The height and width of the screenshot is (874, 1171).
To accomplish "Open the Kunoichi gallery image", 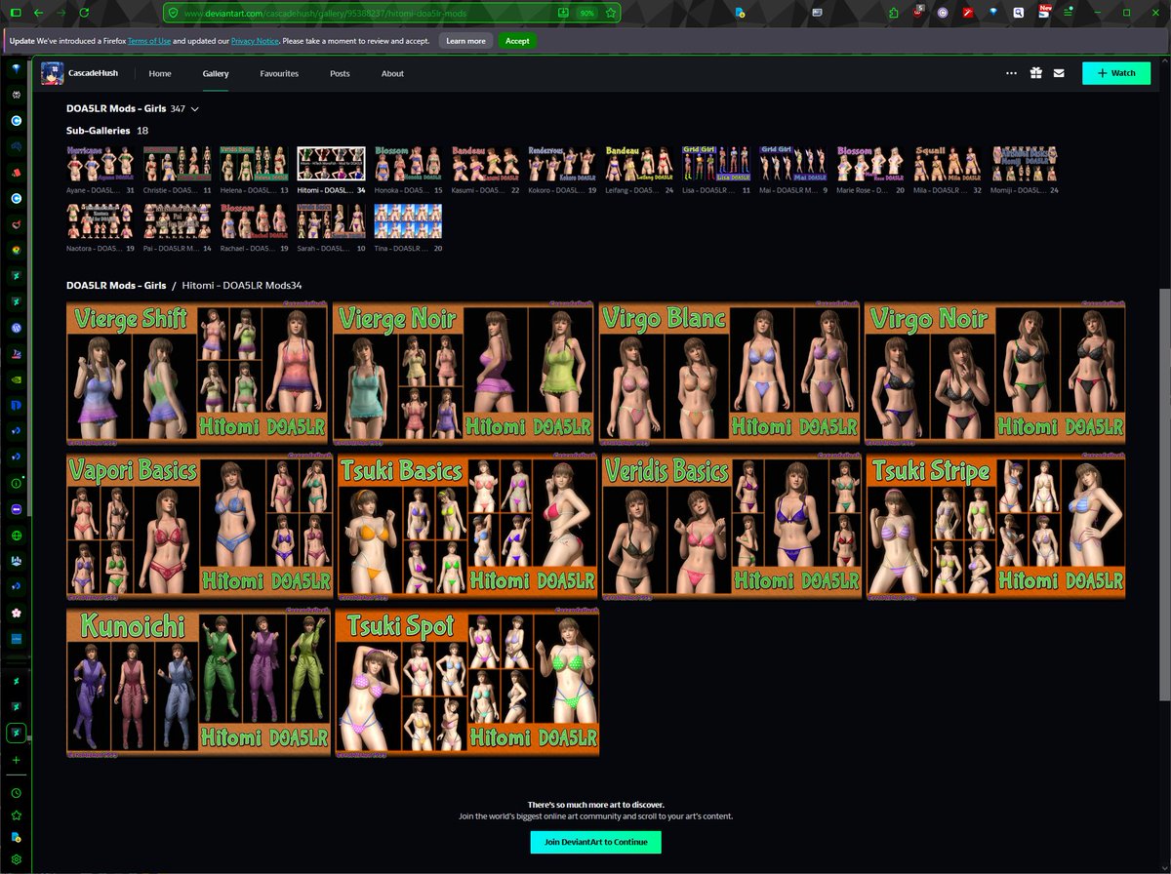I will tap(198, 682).
